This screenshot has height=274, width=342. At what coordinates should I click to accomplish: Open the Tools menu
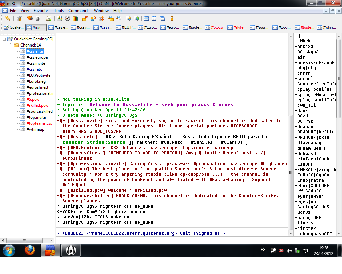pyautogui.click(x=59, y=10)
